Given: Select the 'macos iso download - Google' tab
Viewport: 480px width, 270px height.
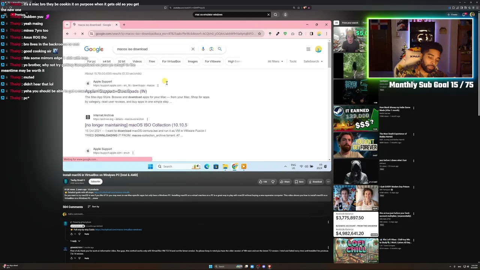Looking at the screenshot, I should pos(95,25).
